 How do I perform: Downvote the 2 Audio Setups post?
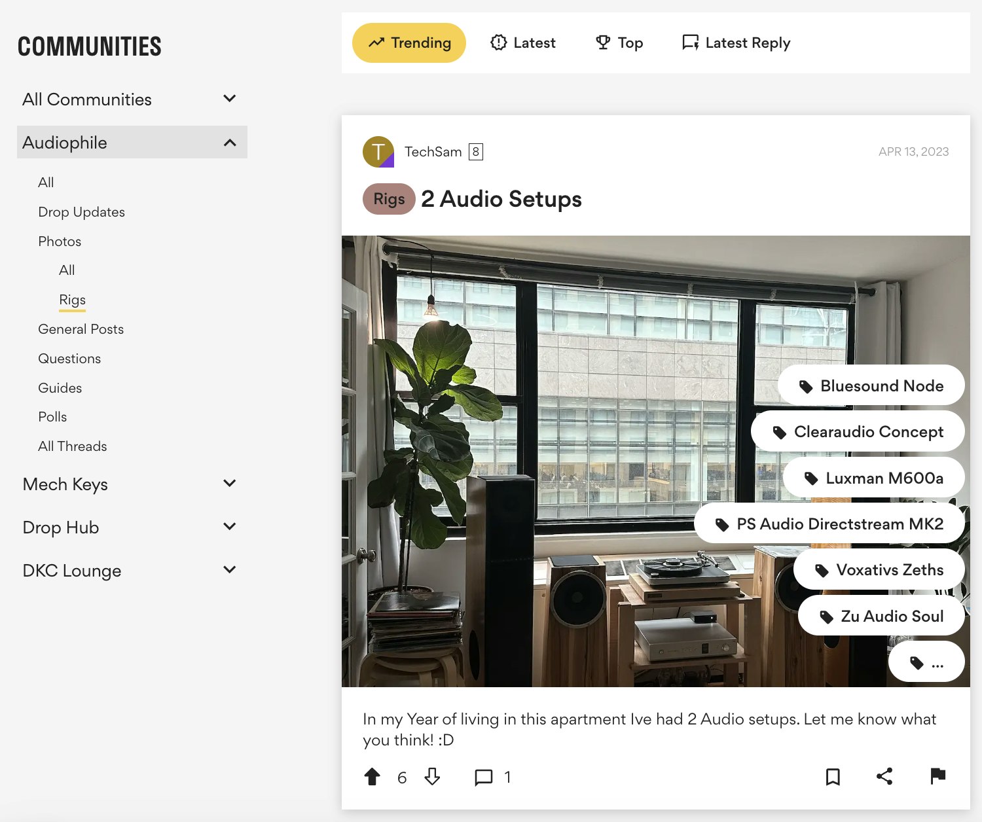(x=432, y=777)
